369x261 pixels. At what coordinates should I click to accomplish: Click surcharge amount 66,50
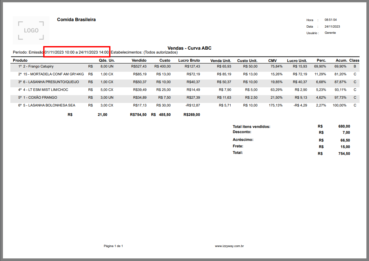345,140
